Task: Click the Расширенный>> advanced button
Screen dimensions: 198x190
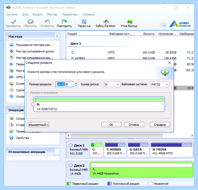Action: [39, 125]
